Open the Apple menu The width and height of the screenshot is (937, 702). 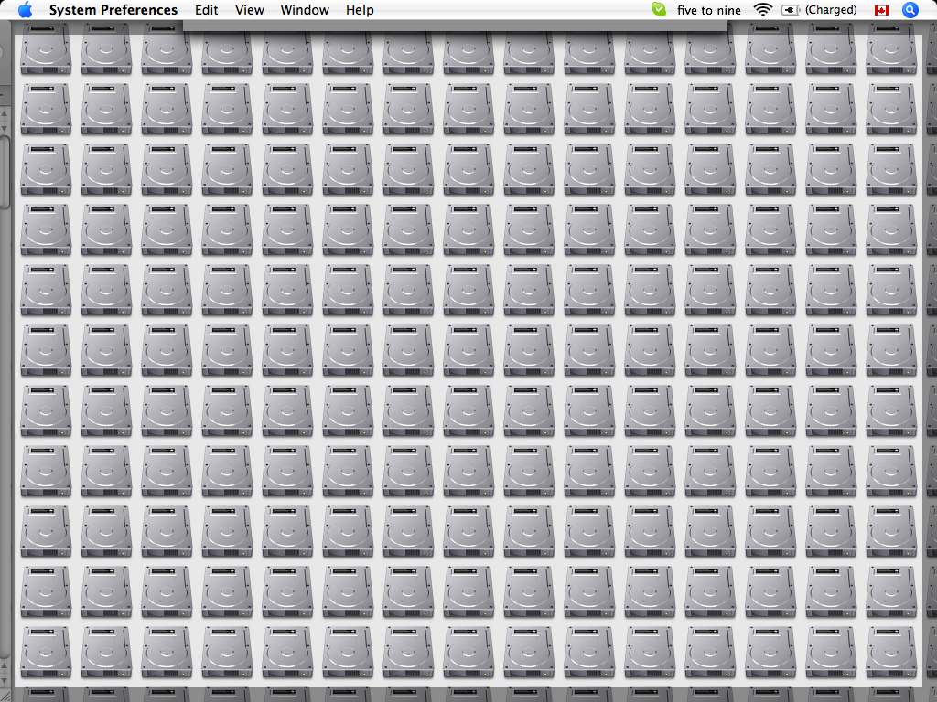[x=25, y=10]
